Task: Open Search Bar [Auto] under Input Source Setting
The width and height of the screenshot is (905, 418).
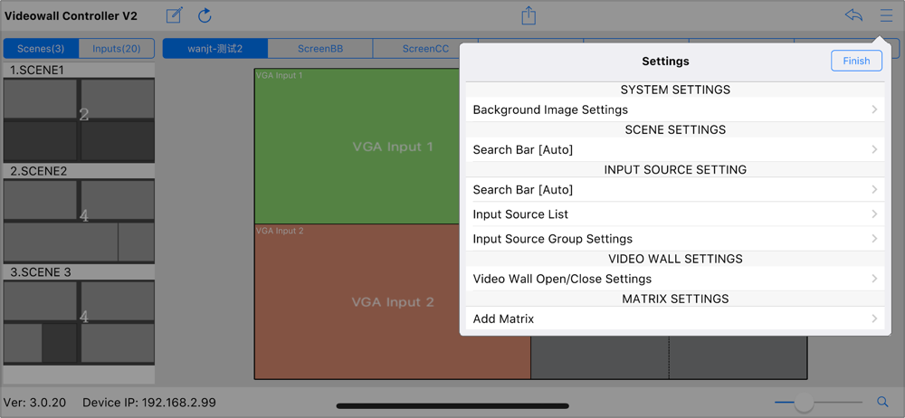Action: click(675, 189)
